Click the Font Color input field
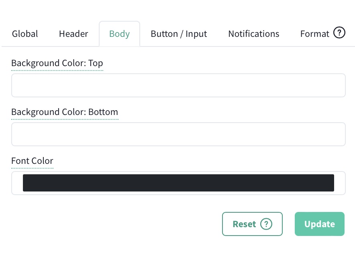The height and width of the screenshot is (258, 355). click(x=178, y=183)
